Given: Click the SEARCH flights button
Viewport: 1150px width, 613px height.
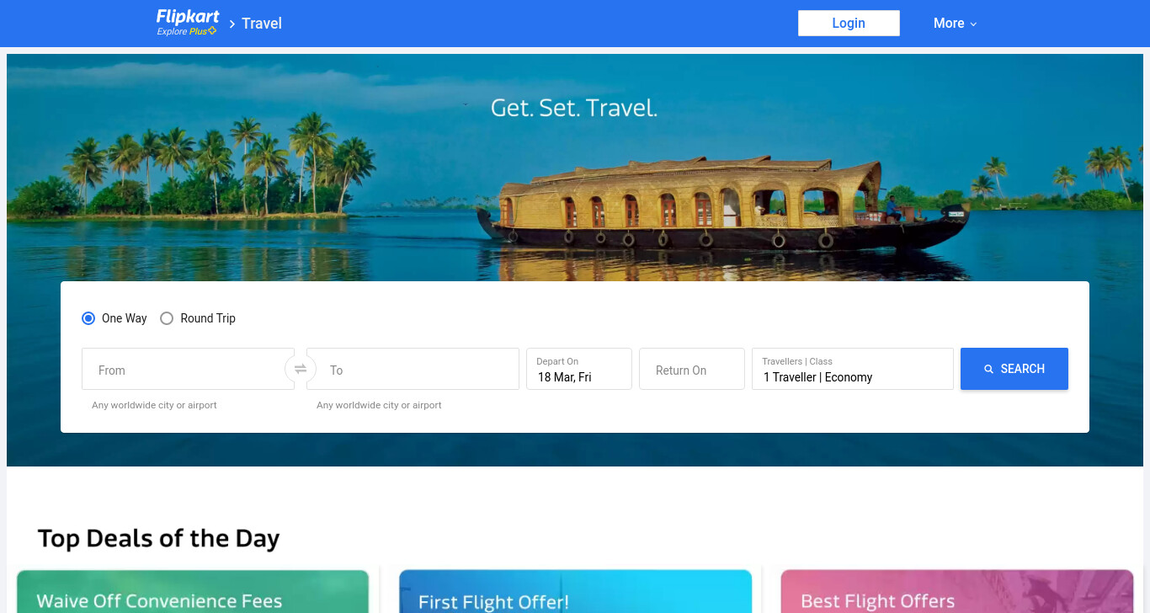Looking at the screenshot, I should [x=1014, y=369].
